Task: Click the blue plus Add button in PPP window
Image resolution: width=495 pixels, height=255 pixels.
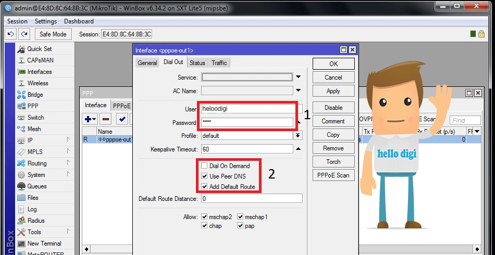Action: [x=90, y=119]
